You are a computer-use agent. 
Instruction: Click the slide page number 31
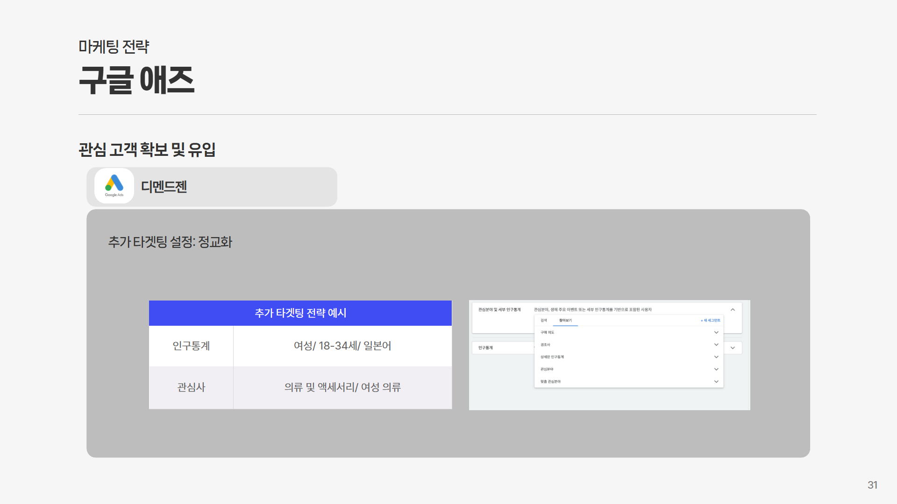(872, 485)
